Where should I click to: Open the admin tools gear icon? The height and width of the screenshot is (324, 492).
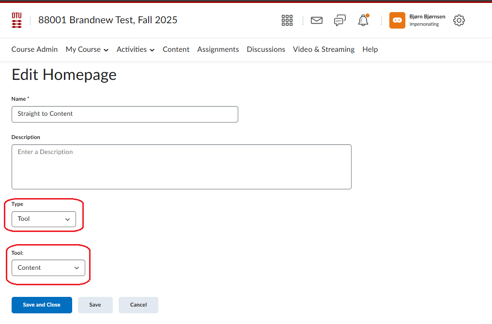coord(459,20)
